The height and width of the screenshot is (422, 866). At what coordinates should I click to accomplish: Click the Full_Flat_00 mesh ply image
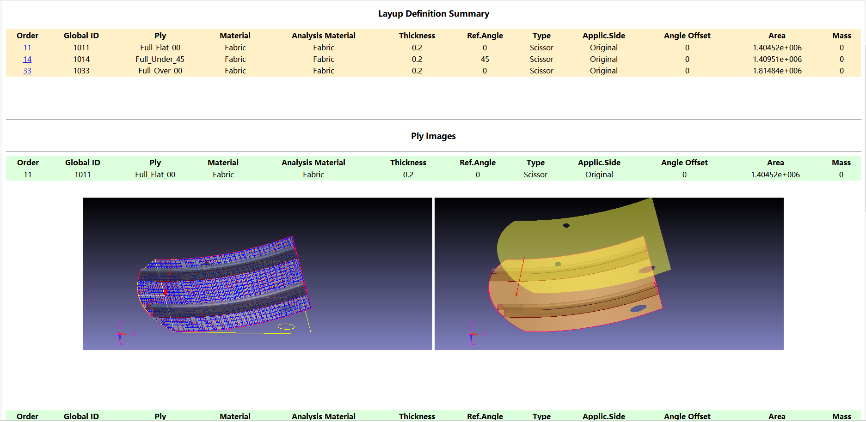point(258,274)
